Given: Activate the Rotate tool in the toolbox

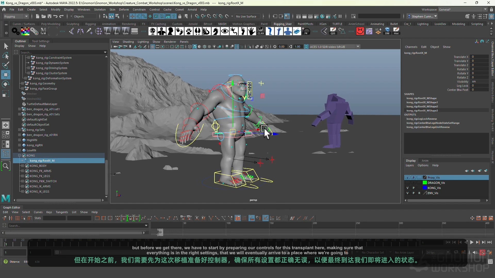Looking at the screenshot, I should click(x=6, y=84).
